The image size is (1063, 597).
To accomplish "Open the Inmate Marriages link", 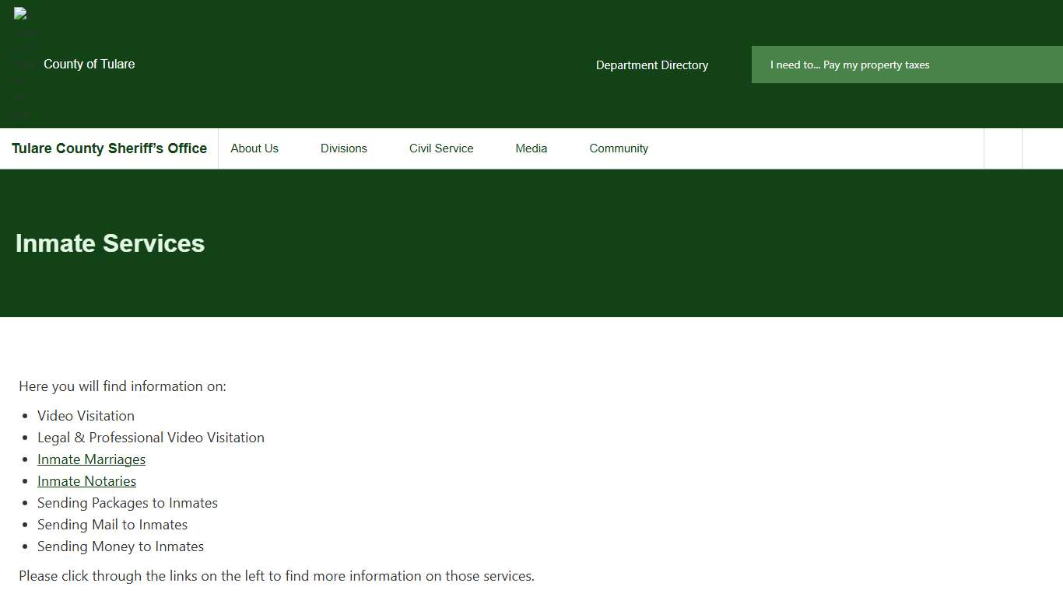I will point(91,459).
